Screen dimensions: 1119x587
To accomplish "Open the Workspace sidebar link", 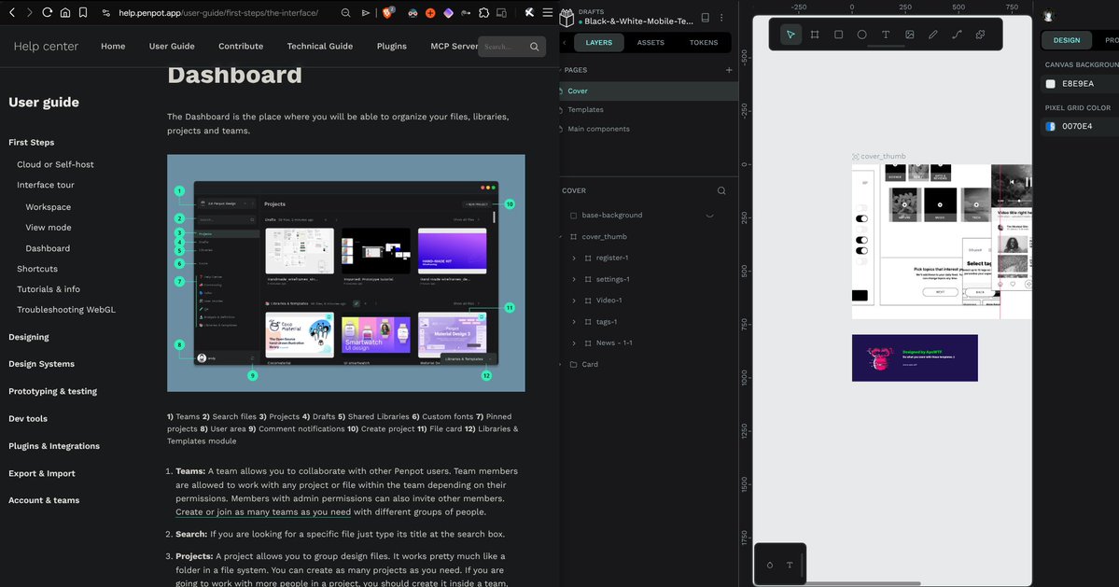I will (x=48, y=207).
